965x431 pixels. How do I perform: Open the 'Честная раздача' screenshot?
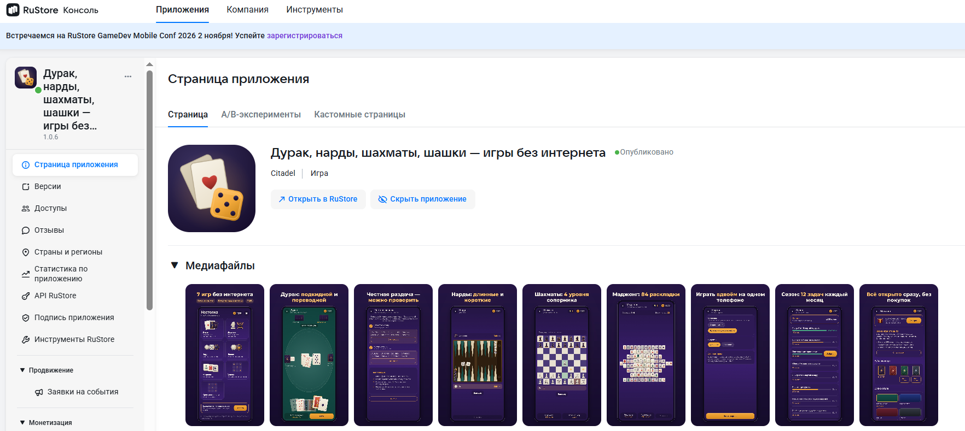393,355
